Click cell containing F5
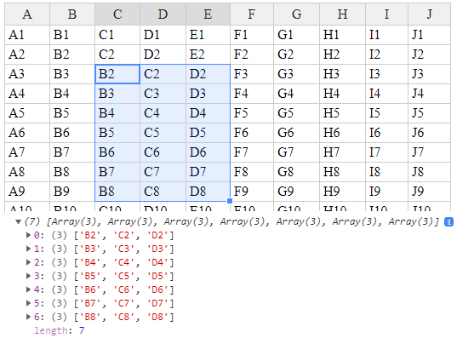Viewport: 457px width, 338px height. point(252,113)
